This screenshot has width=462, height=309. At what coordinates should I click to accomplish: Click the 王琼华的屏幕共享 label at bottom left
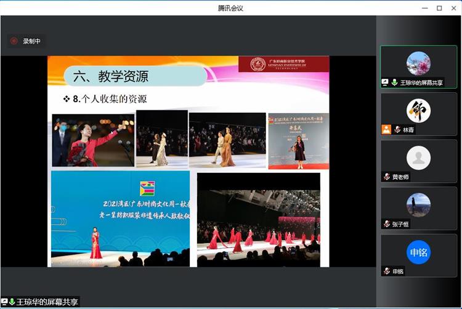click(x=47, y=302)
